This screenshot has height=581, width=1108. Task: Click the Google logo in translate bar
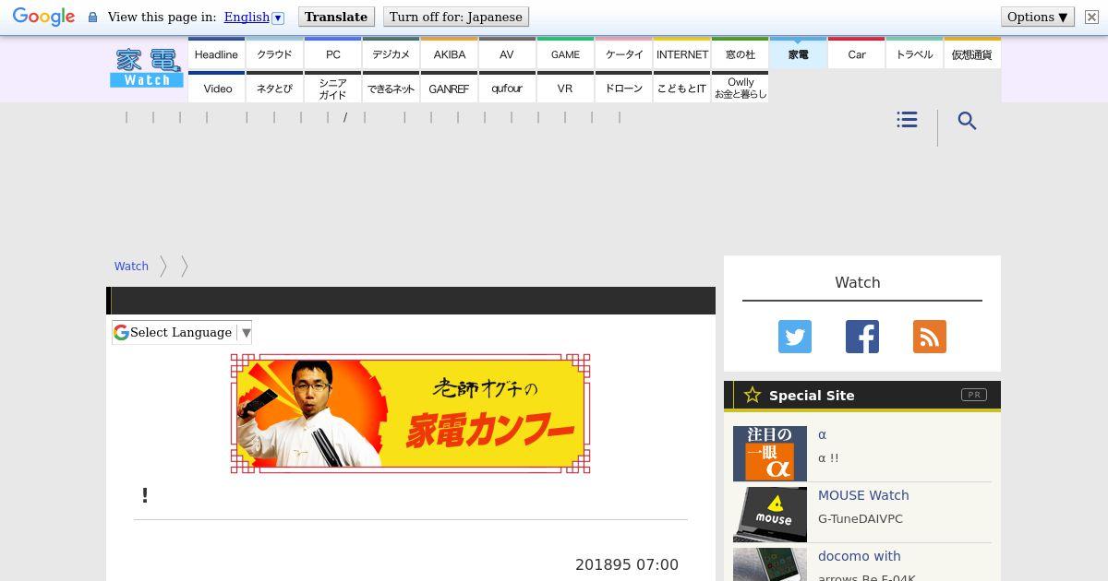[43, 18]
